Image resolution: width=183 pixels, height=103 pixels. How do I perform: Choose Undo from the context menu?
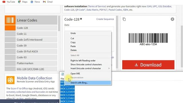(88, 33)
